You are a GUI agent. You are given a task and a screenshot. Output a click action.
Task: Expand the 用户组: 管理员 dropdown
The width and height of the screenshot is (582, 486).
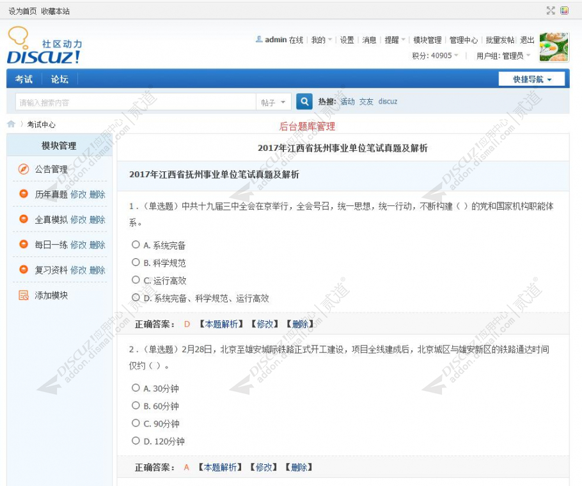[x=503, y=56]
